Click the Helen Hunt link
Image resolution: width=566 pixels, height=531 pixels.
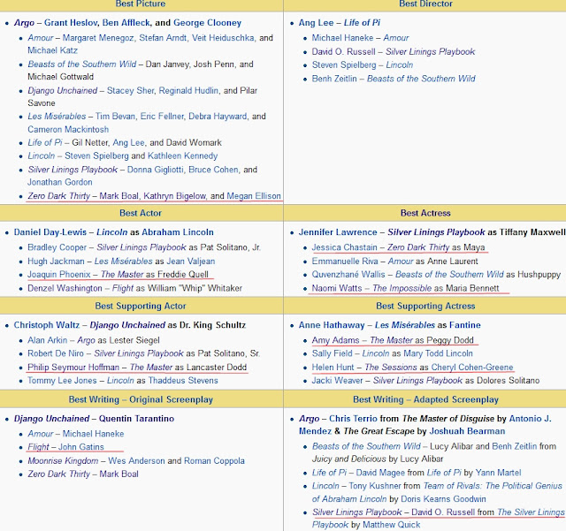(x=333, y=368)
